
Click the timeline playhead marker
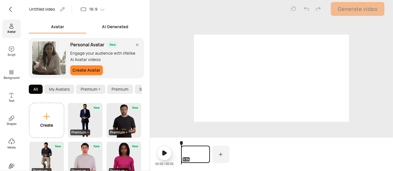coord(181,143)
